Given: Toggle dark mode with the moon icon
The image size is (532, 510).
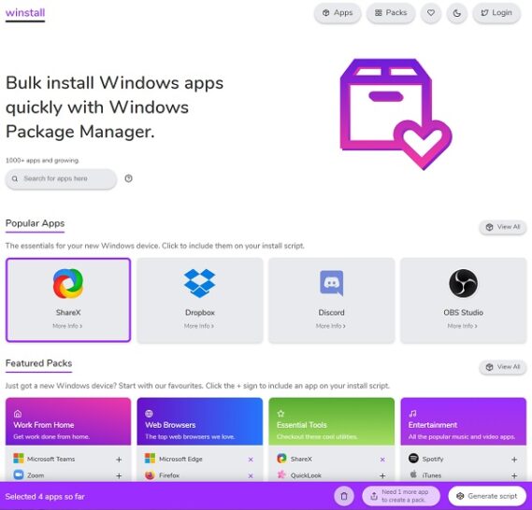Looking at the screenshot, I should (456, 13).
